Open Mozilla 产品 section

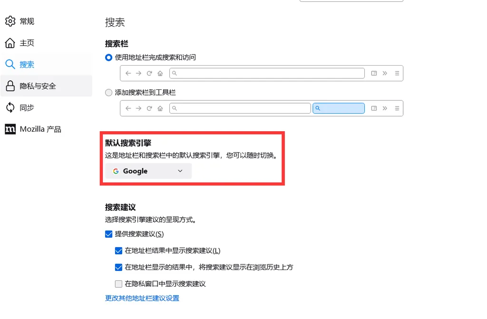coord(47,129)
